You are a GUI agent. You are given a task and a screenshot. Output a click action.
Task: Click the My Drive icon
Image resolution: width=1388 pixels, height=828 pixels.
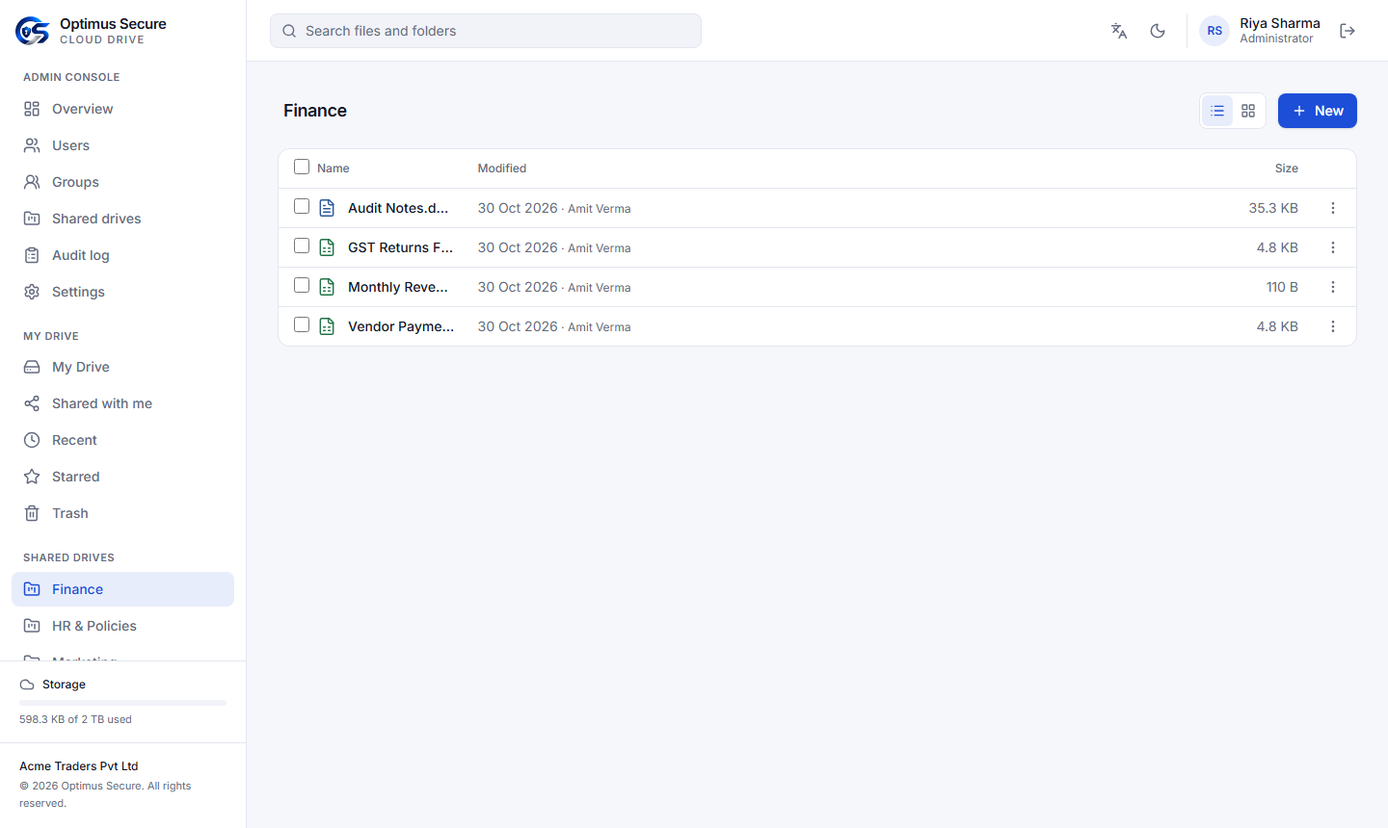click(x=32, y=367)
